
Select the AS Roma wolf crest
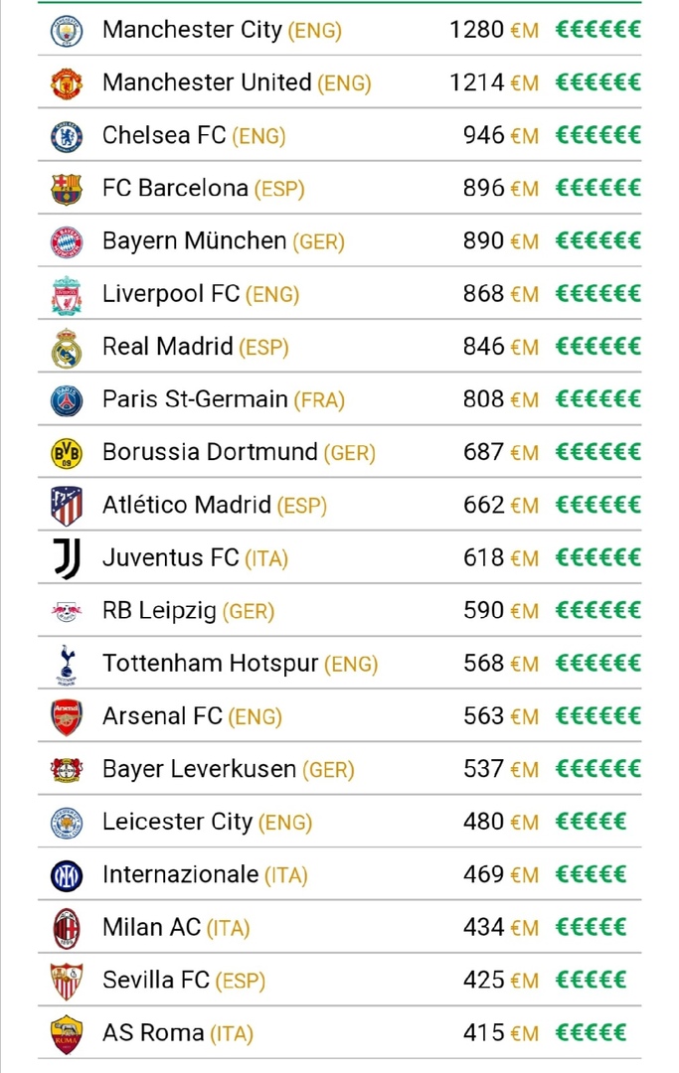tap(67, 1033)
